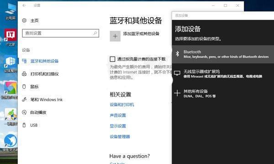274x164 pixels.
Task: Click the 查找设置 search field
Action: click(60, 33)
